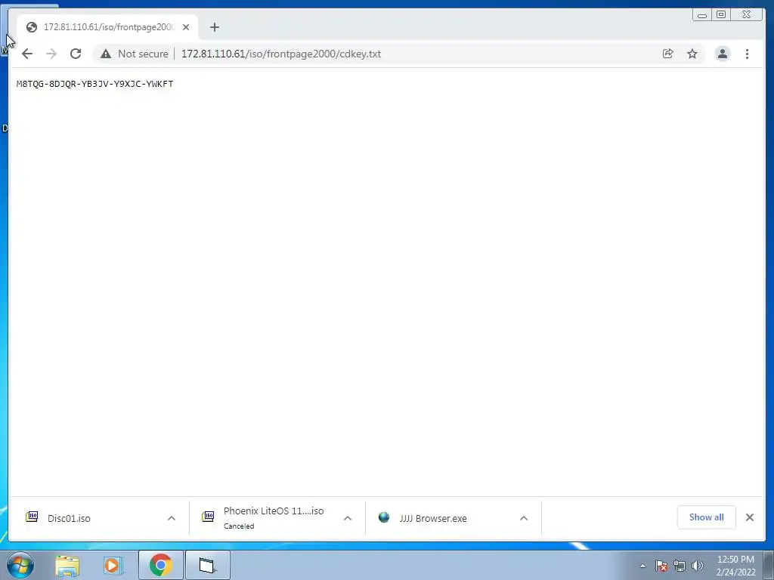Image resolution: width=774 pixels, height=580 pixels.
Task: Open the Chrome three-dot menu
Action: point(747,54)
